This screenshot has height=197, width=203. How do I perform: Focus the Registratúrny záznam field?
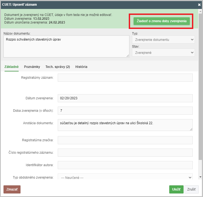[125, 78]
